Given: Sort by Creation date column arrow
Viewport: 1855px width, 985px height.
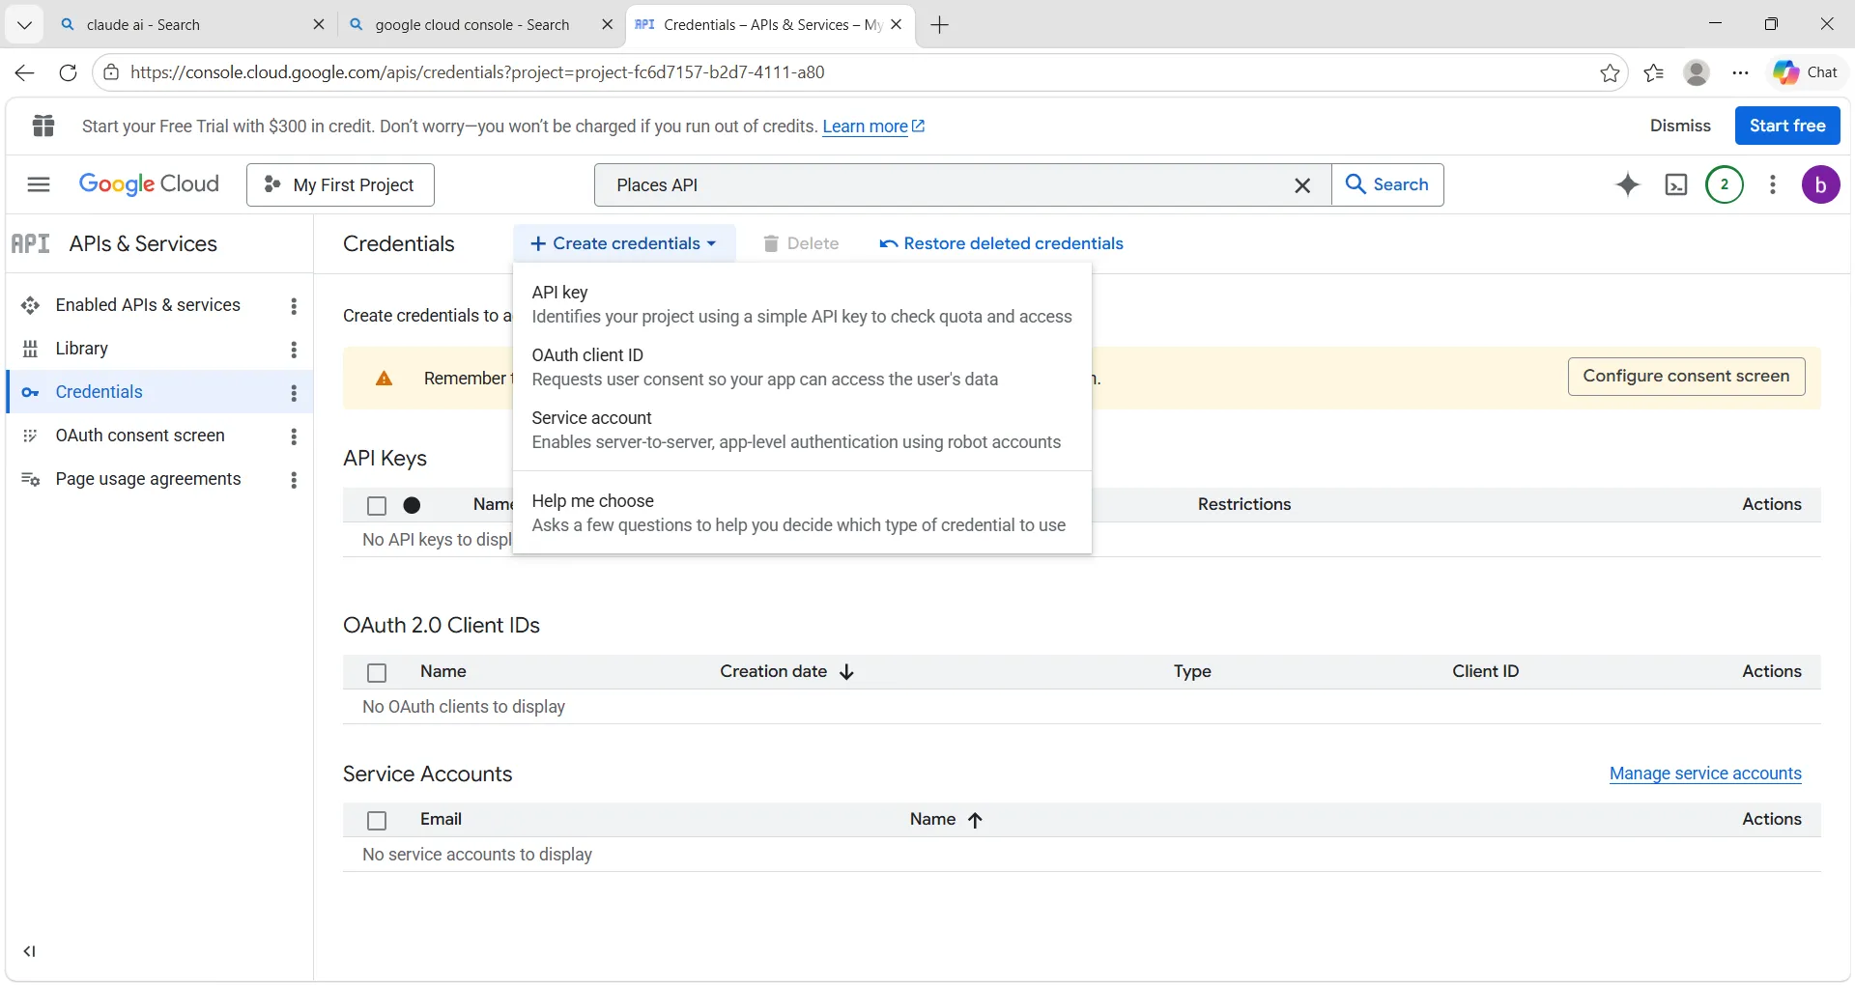Looking at the screenshot, I should click(x=847, y=672).
